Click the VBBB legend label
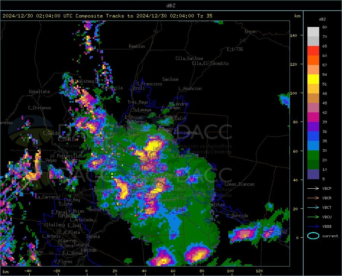342x276 pixels. pos(327,226)
